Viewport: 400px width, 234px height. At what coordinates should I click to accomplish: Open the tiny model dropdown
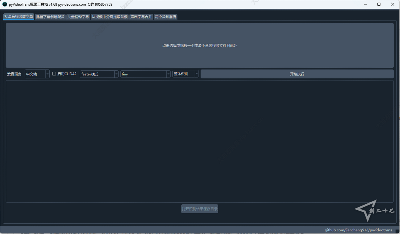point(145,74)
